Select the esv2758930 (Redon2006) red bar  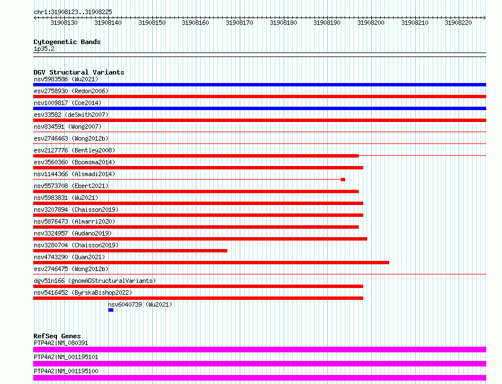click(259, 97)
